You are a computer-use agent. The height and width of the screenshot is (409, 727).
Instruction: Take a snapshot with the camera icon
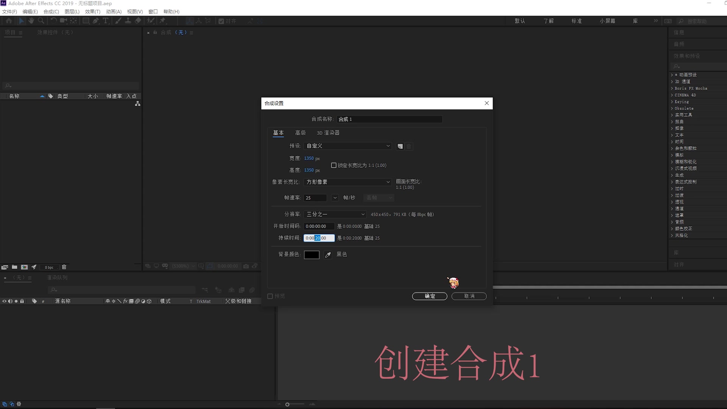[246, 266]
